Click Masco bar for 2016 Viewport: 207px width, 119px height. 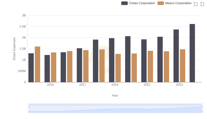pos(70,67)
